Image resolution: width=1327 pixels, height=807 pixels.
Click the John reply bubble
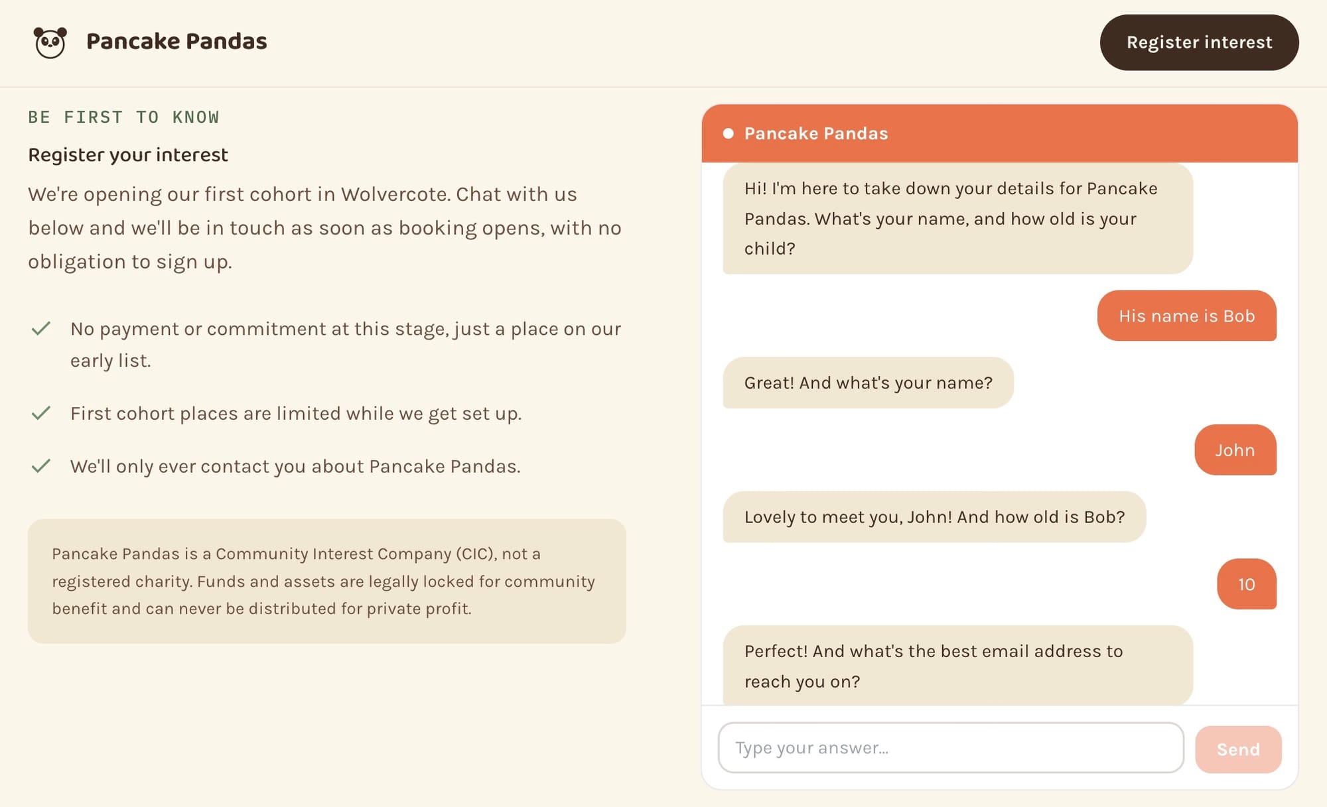coord(1235,450)
